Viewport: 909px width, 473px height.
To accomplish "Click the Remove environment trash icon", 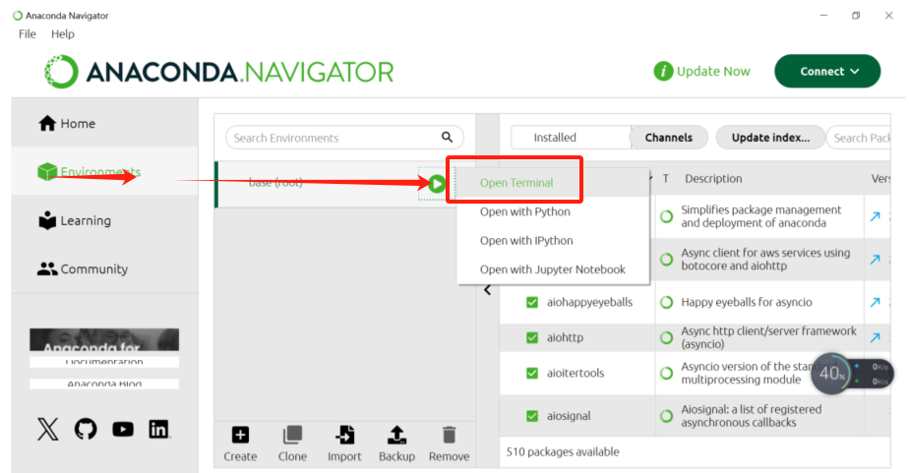I will (449, 435).
